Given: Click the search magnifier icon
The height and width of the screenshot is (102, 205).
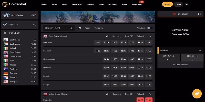Looking at the screenshot, I should tap(71, 28).
